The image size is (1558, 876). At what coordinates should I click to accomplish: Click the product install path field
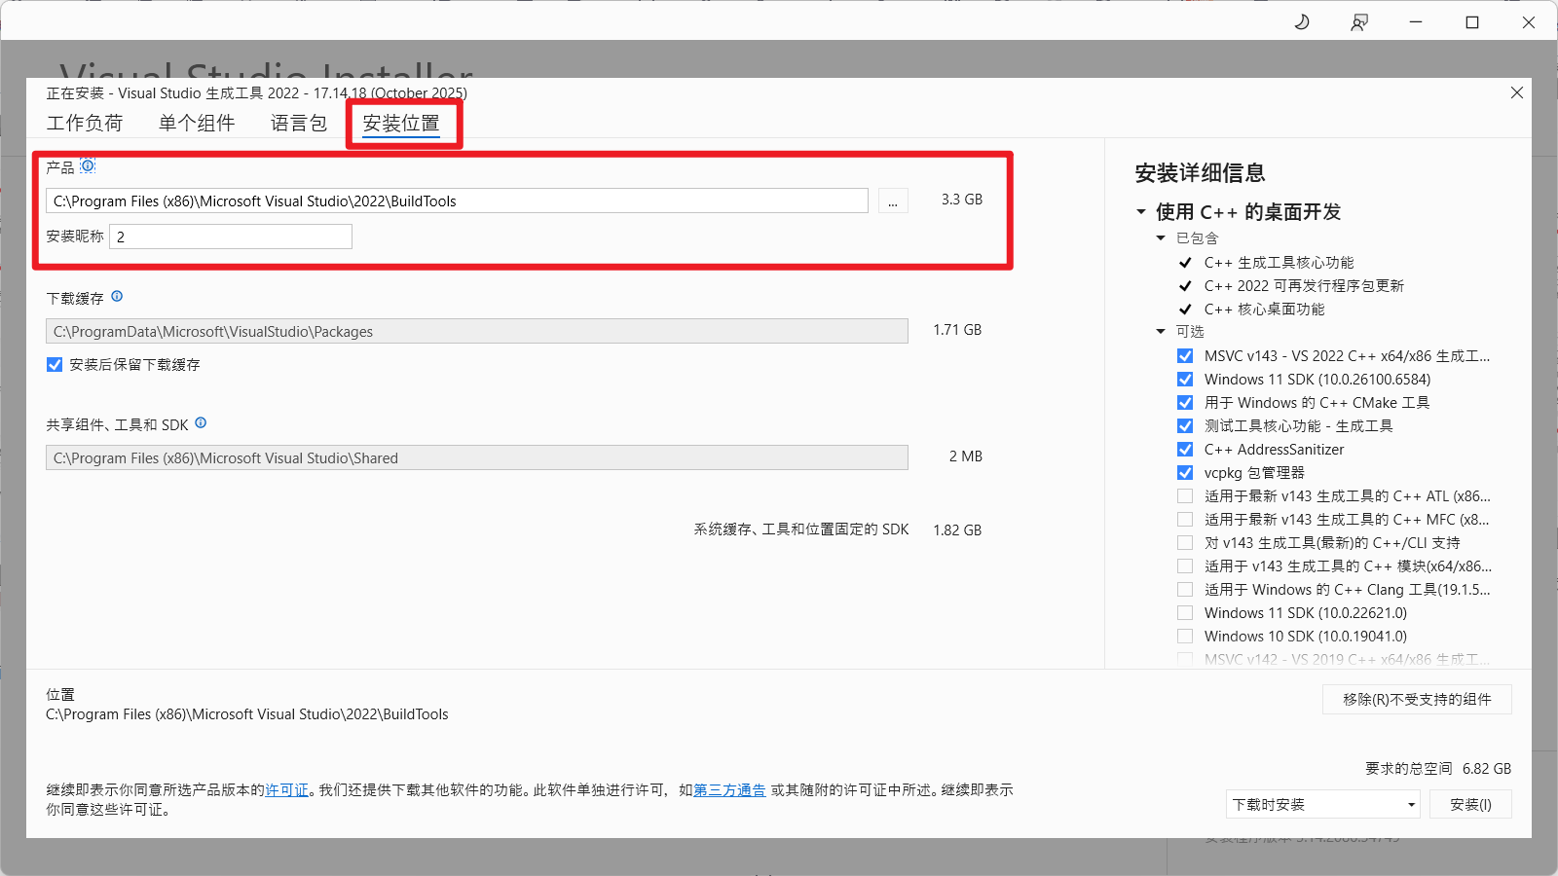tap(457, 201)
